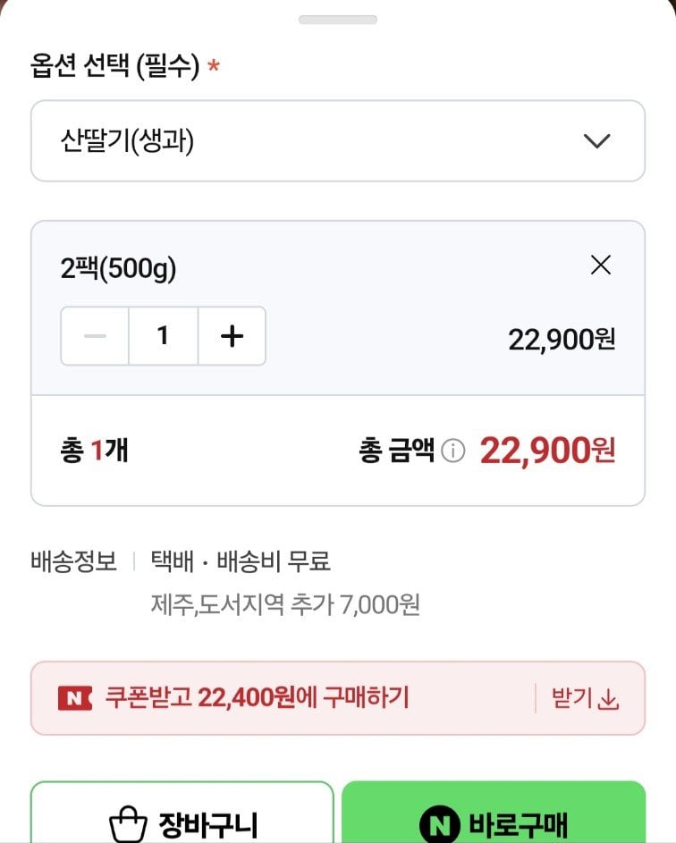676x843 pixels.
Task: Click the 2팩(500g) item label
Action: tap(119, 269)
